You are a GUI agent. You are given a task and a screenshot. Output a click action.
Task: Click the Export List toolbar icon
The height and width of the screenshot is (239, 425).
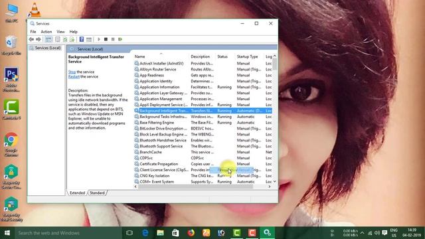pos(72,40)
